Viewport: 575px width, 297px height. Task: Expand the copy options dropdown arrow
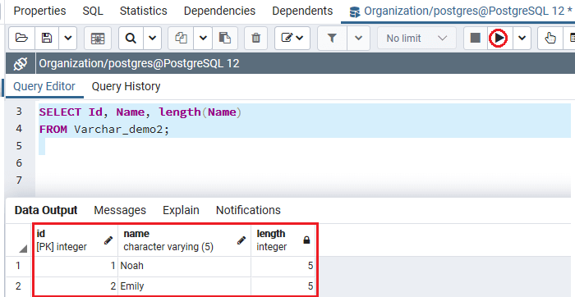(x=203, y=38)
